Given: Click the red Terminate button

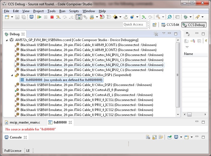Looking at the screenshot, I should pos(52,17).
